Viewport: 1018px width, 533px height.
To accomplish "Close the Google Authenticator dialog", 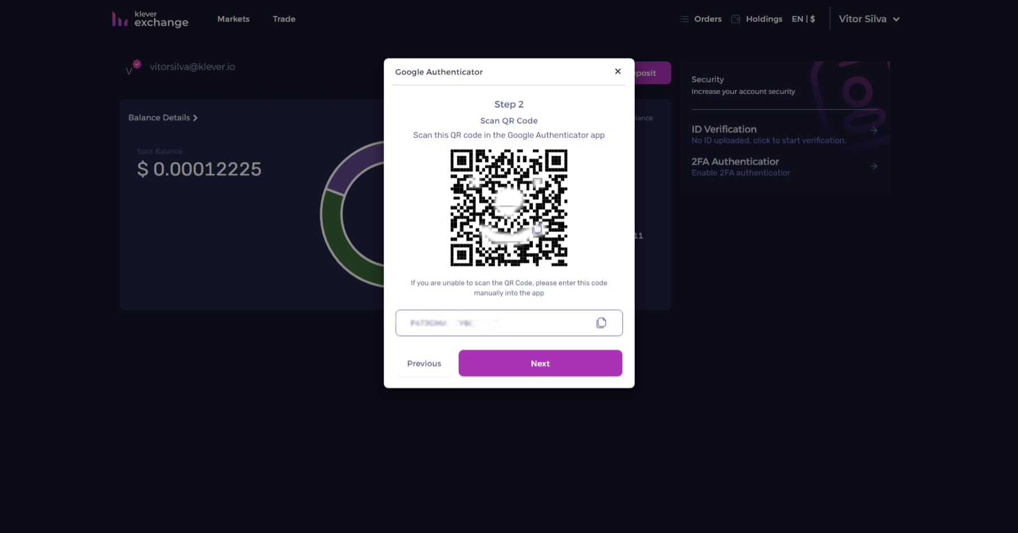I will click(617, 71).
